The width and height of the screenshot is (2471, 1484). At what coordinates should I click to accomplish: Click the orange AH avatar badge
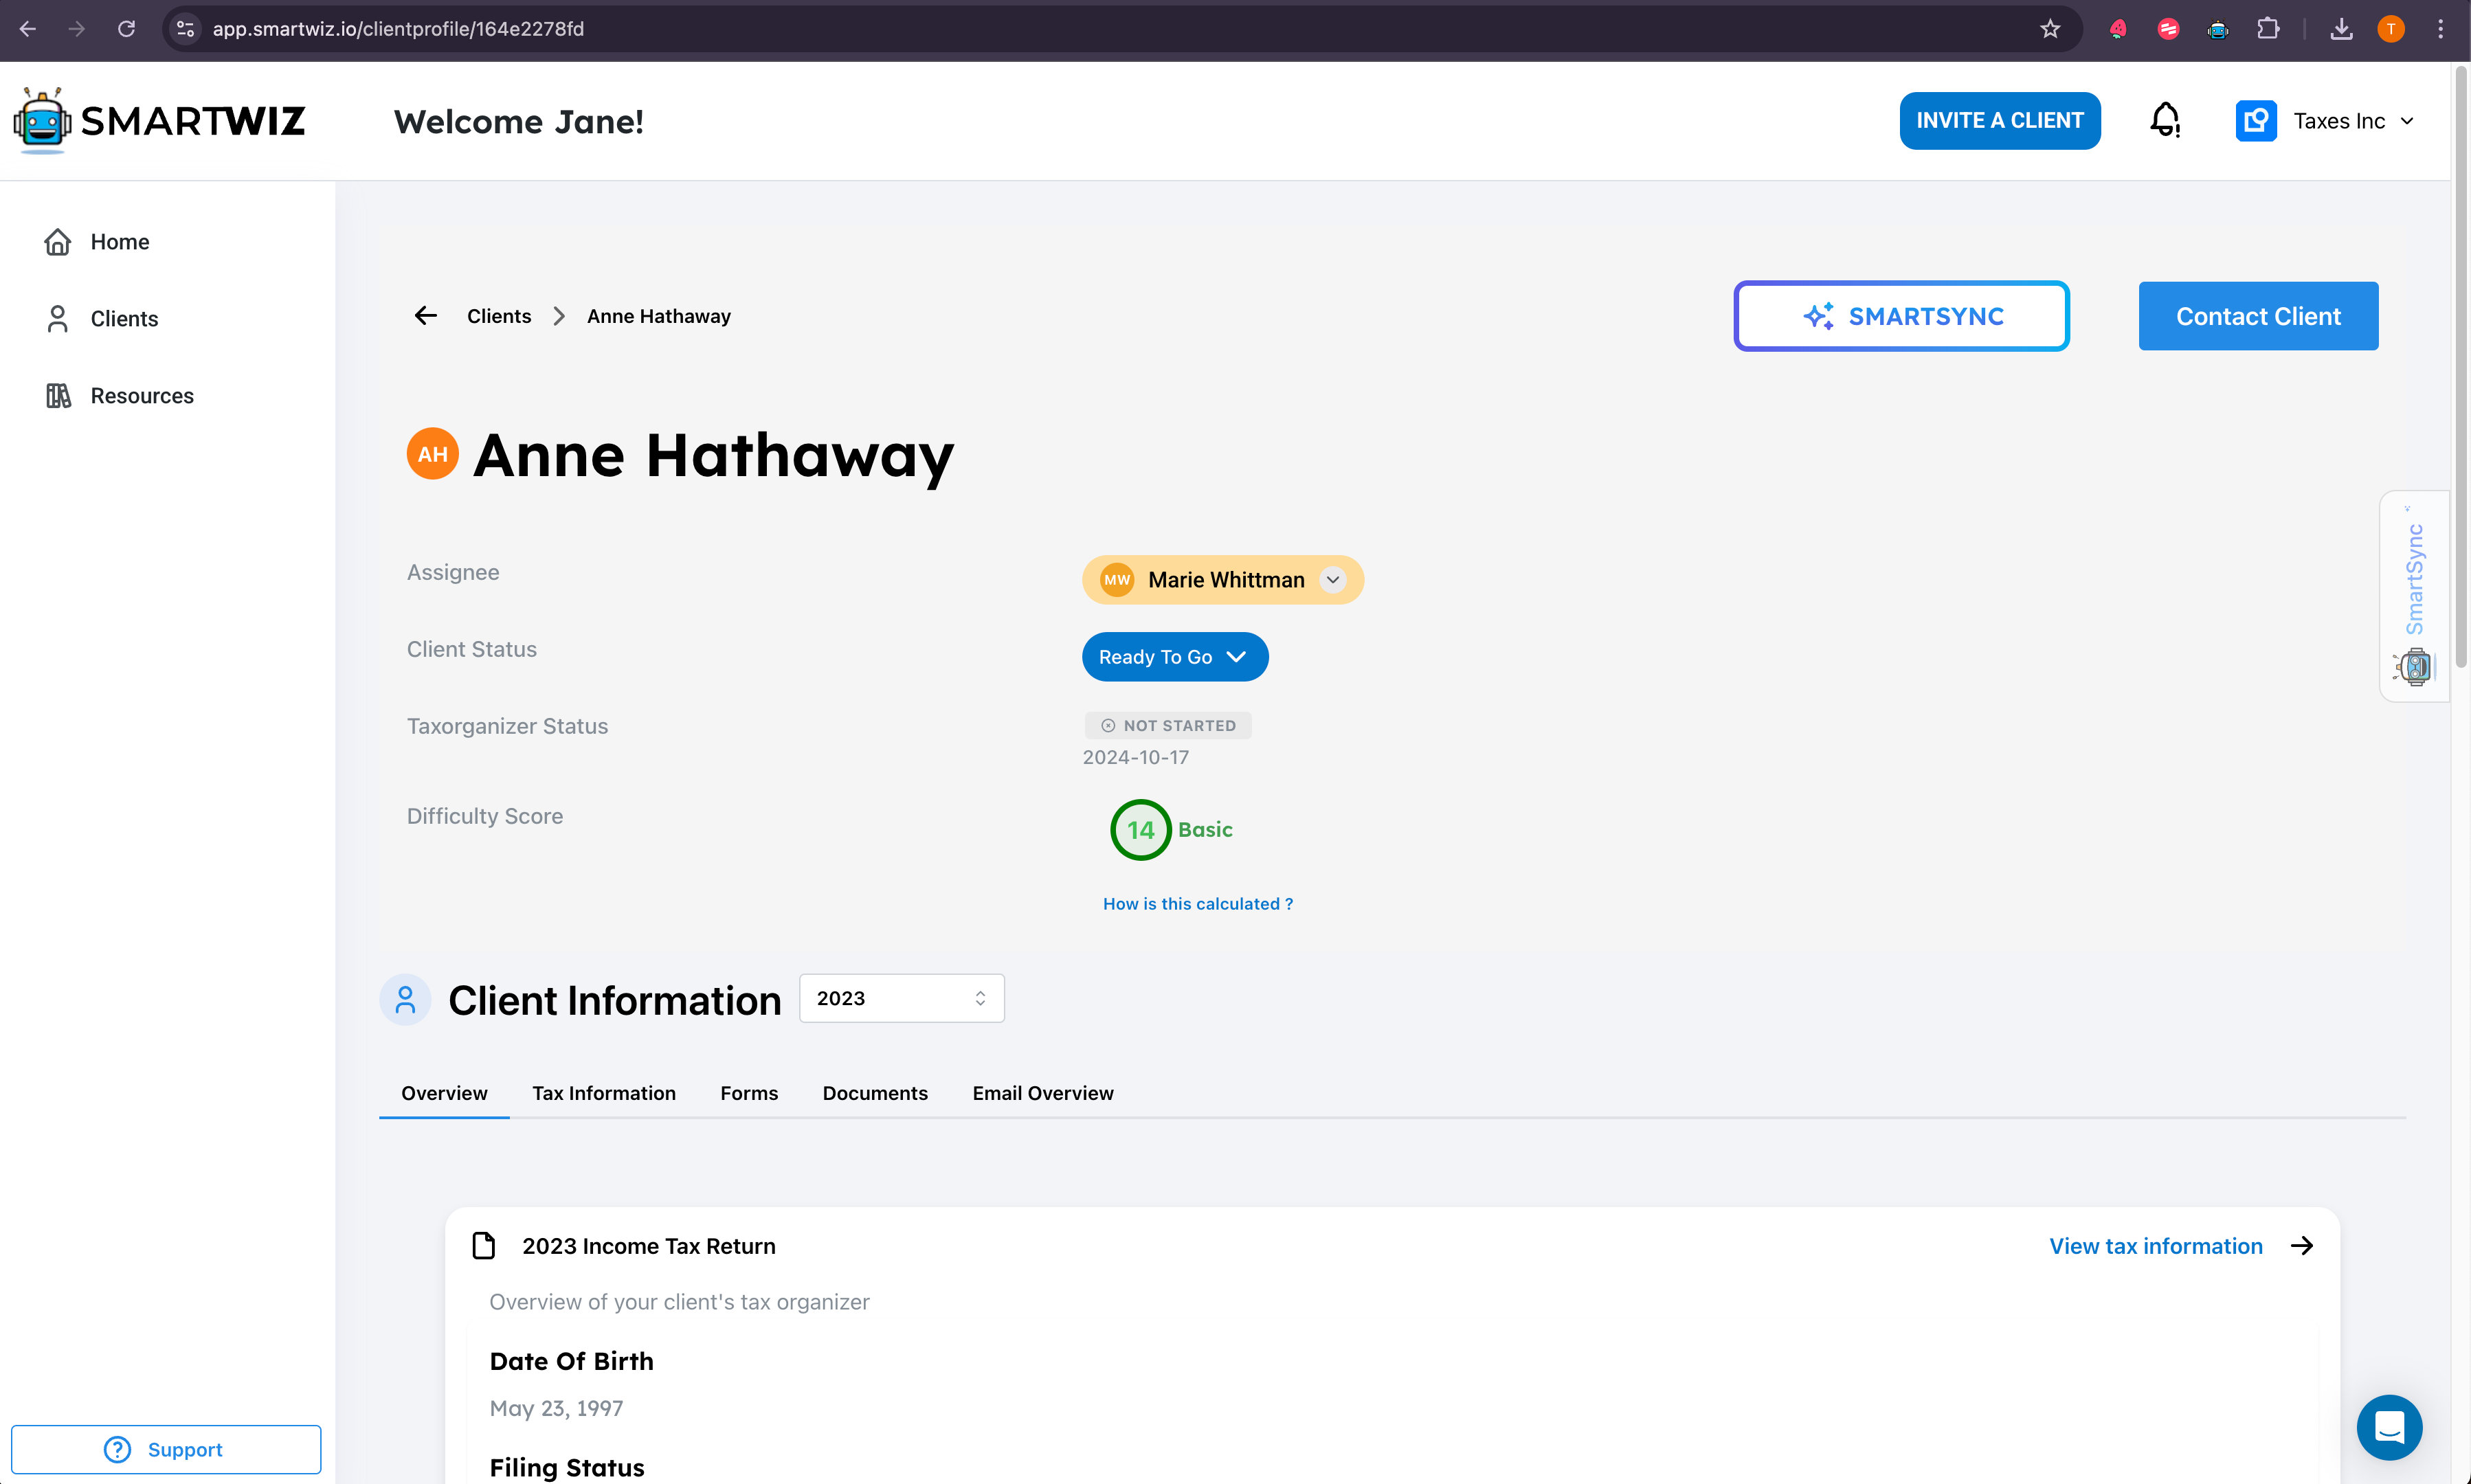click(x=432, y=454)
